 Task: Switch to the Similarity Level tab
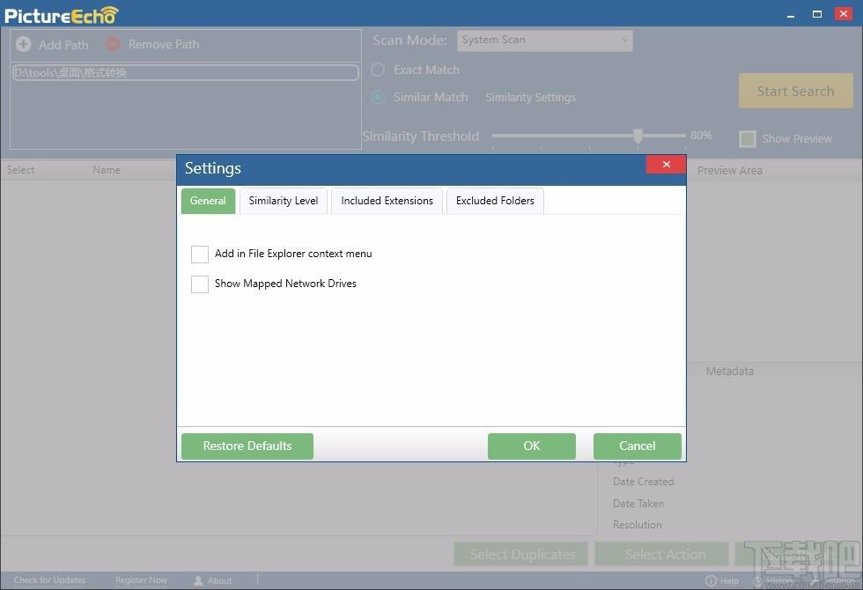[x=284, y=201]
